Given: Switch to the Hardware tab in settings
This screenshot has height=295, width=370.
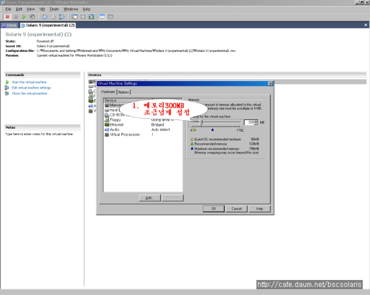Looking at the screenshot, I should point(108,92).
